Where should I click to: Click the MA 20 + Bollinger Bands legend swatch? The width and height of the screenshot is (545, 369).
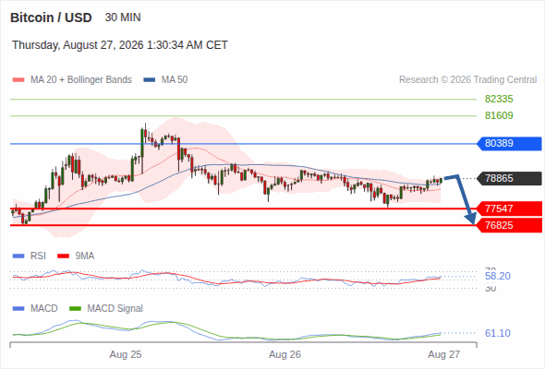(18, 80)
